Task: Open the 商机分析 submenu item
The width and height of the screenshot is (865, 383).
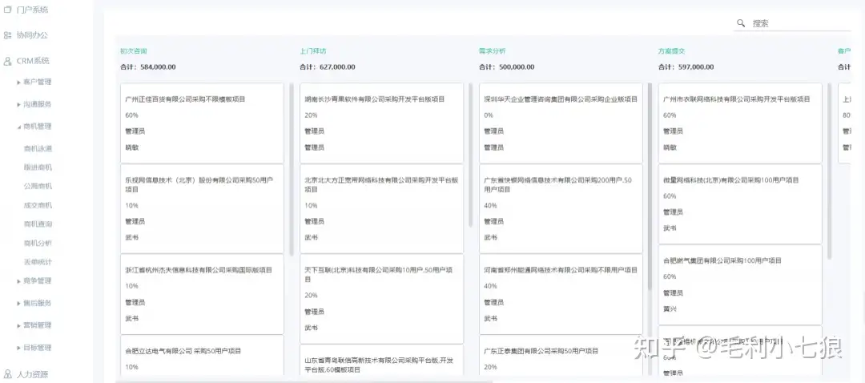Action: tap(38, 243)
